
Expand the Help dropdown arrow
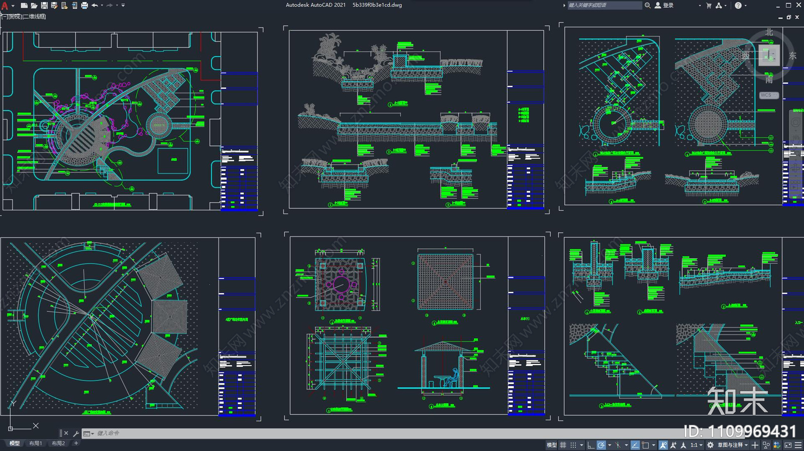tap(745, 6)
